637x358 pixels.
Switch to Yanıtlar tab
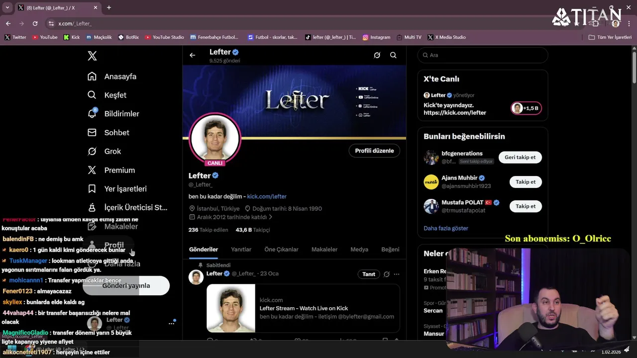coord(241,250)
